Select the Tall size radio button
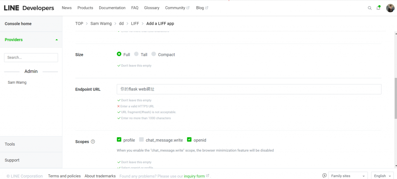This screenshot has width=397, height=179. pos(136,54)
